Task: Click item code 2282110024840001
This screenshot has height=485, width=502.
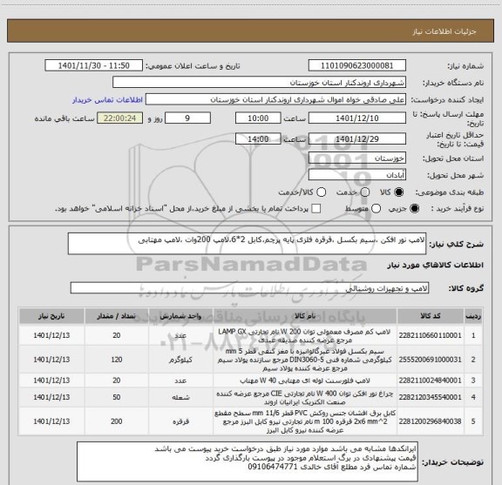Action: coord(430,381)
